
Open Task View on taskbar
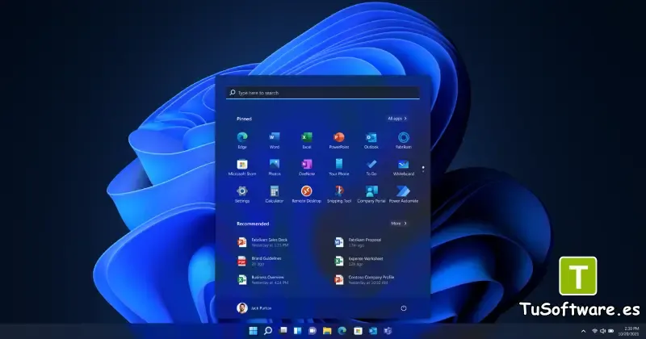(x=283, y=331)
